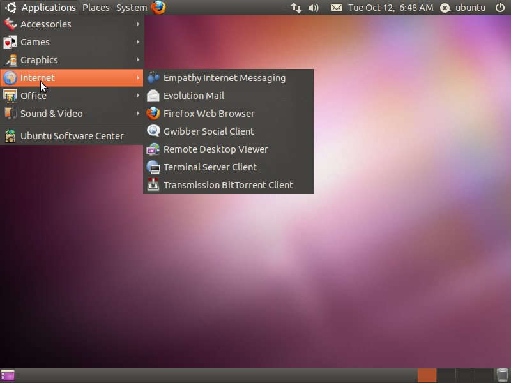
Task: Expand the Office submenu arrow
Action: [138, 95]
